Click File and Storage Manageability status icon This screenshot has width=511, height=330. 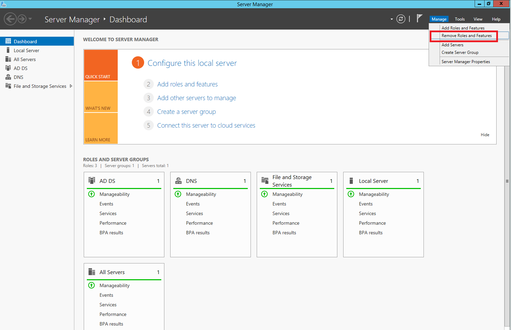point(265,194)
